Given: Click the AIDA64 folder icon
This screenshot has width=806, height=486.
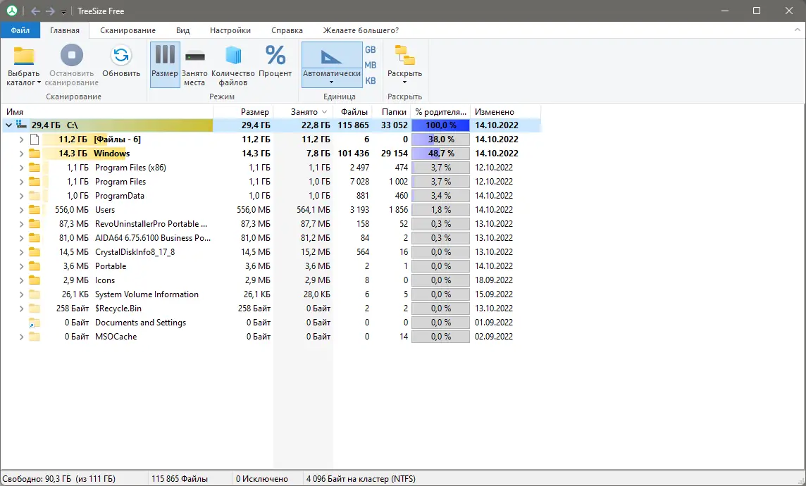Looking at the screenshot, I should coord(35,238).
